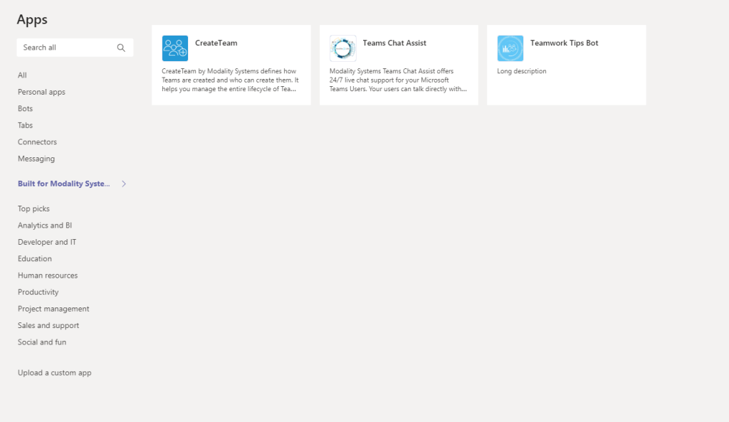Open the Connectors category
Image resolution: width=729 pixels, height=422 pixels.
pyautogui.click(x=37, y=142)
